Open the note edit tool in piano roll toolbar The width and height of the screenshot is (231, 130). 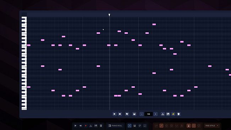pos(127,114)
